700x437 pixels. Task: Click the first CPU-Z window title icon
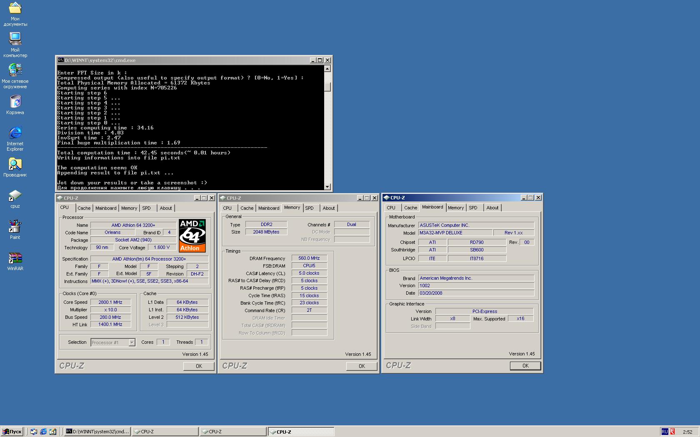click(60, 198)
